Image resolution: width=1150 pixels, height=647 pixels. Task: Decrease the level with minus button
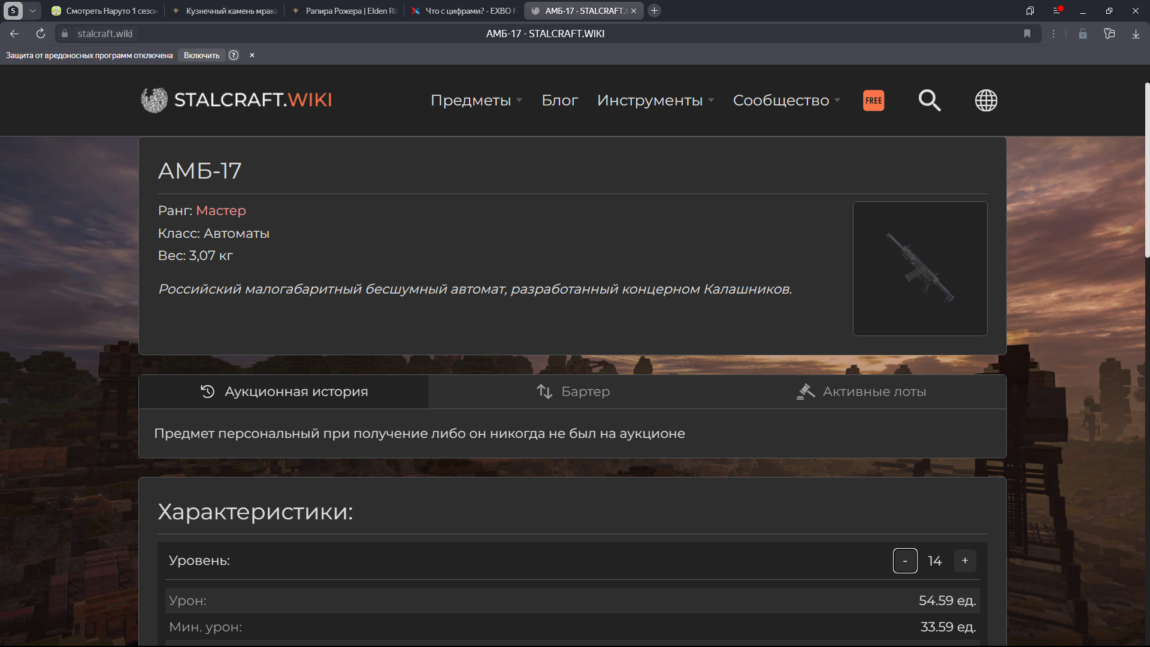pyautogui.click(x=905, y=561)
